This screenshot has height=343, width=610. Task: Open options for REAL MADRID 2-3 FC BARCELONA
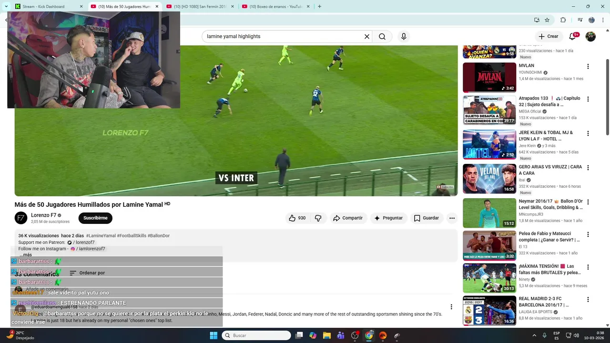point(588,300)
